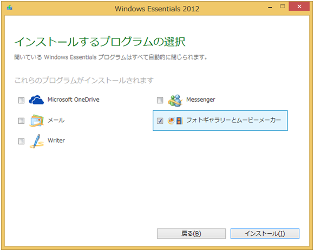Image resolution: width=314 pixels, height=251 pixels.
Task: Select the Messenger label
Action: 200,100
